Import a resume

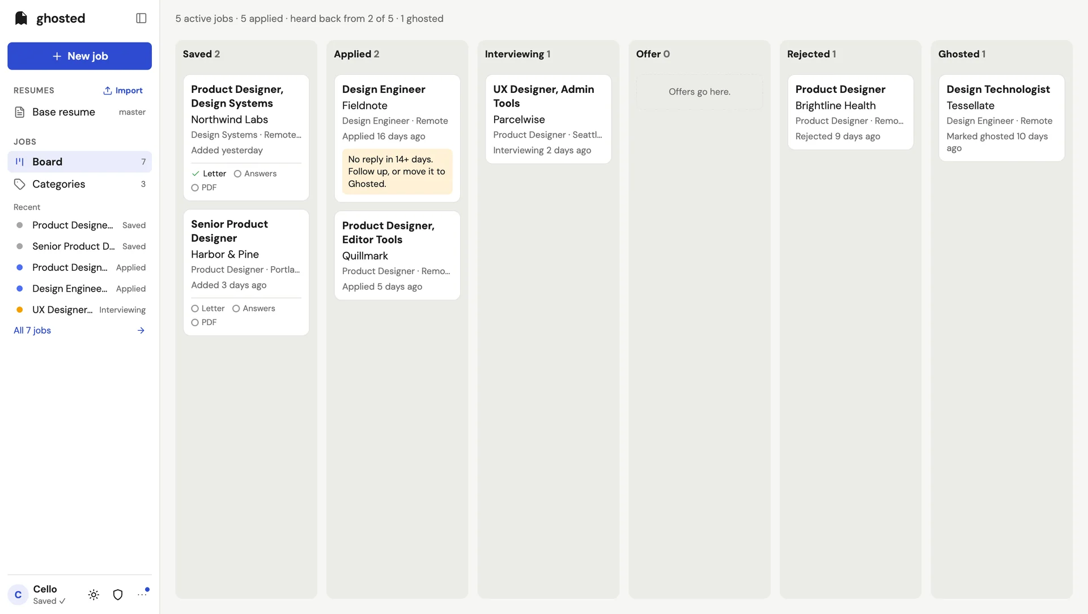(123, 91)
